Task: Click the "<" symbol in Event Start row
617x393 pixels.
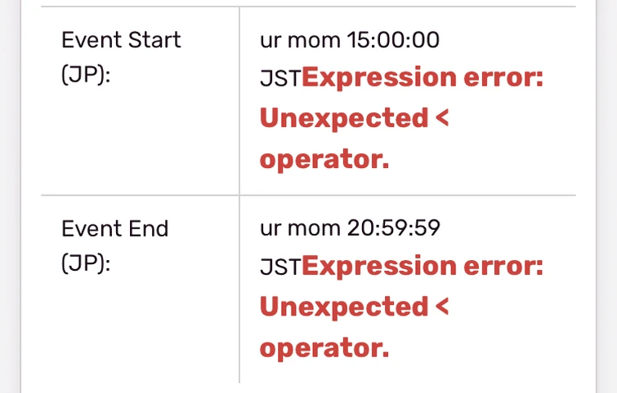Action: coord(443,119)
